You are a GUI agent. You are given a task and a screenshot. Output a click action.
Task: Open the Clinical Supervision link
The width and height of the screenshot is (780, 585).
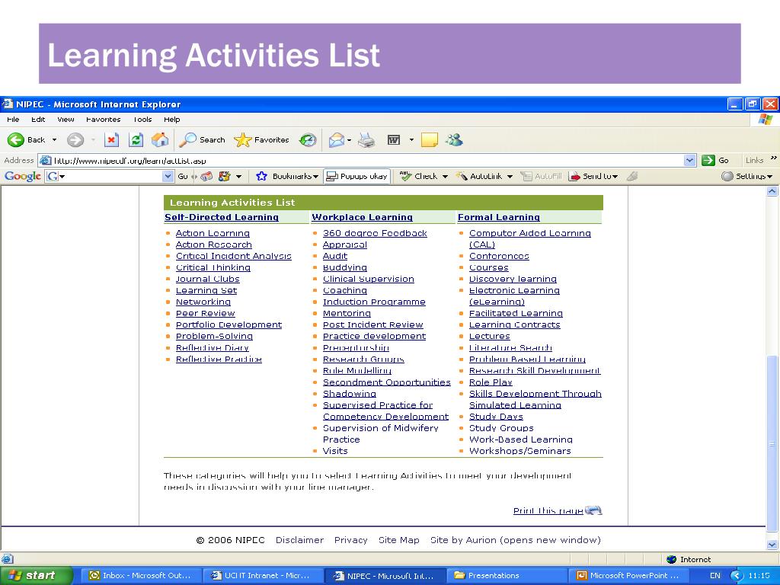click(368, 279)
